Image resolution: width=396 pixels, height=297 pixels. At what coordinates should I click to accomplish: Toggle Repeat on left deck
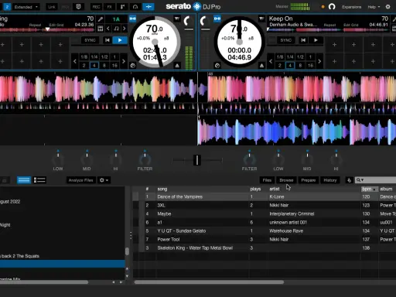(35, 25)
